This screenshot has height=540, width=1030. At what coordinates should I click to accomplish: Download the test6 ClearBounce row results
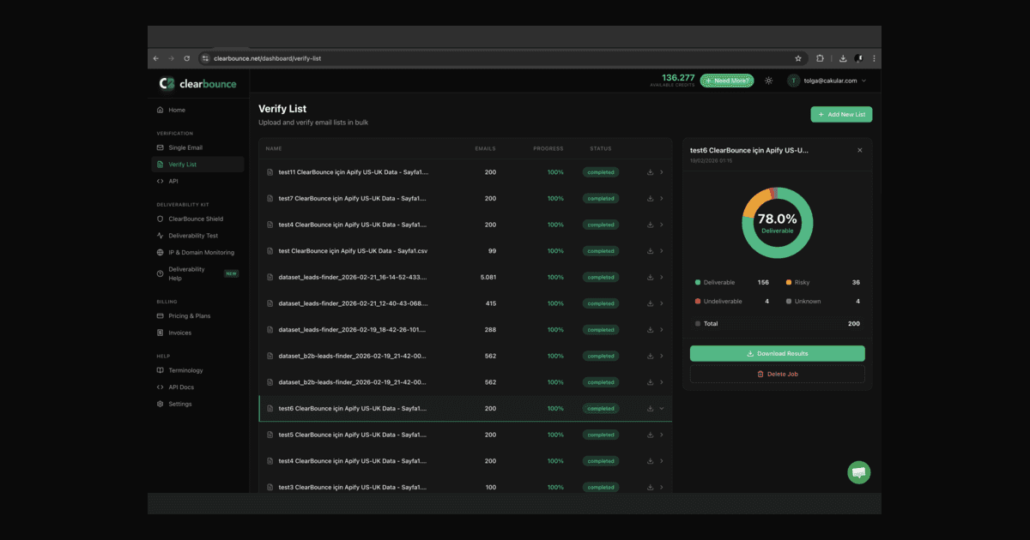pyautogui.click(x=650, y=409)
